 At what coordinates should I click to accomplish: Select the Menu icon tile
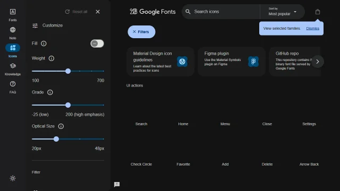225,111
